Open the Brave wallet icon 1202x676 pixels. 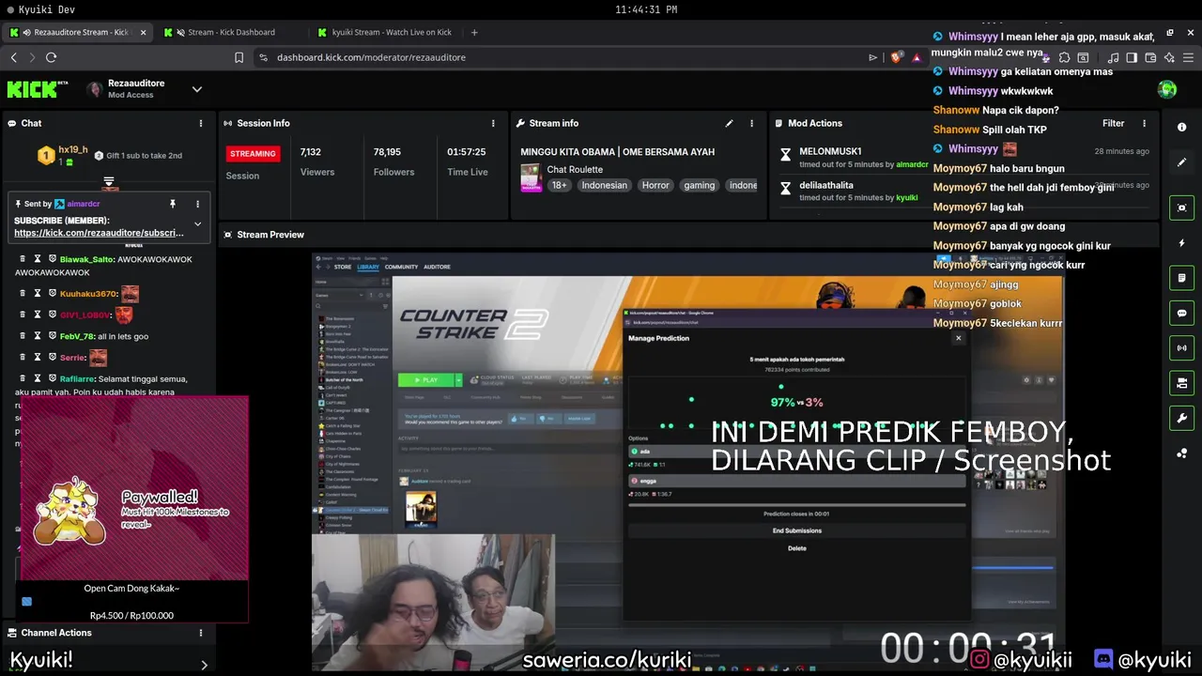[1150, 57]
